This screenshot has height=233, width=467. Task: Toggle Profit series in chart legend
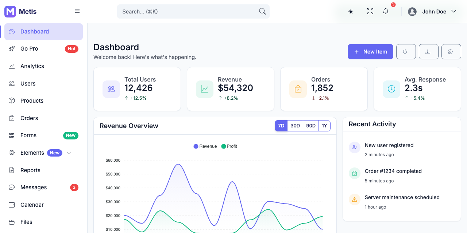coord(229,146)
